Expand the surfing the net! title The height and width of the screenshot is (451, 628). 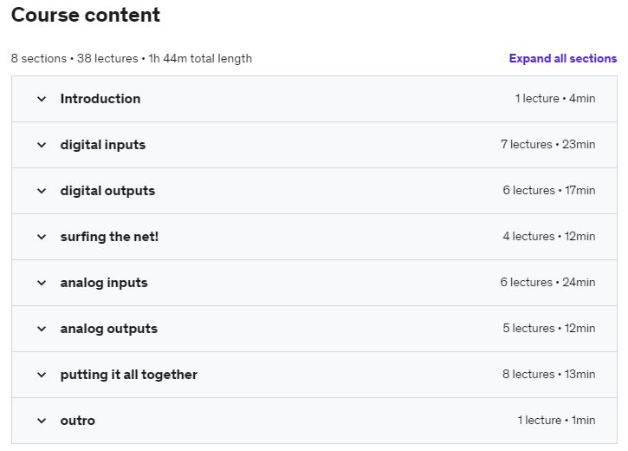109,237
